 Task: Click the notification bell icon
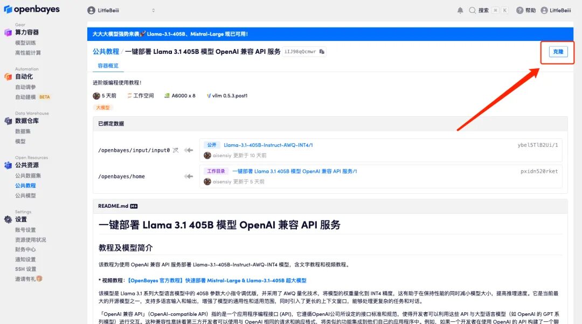click(460, 10)
